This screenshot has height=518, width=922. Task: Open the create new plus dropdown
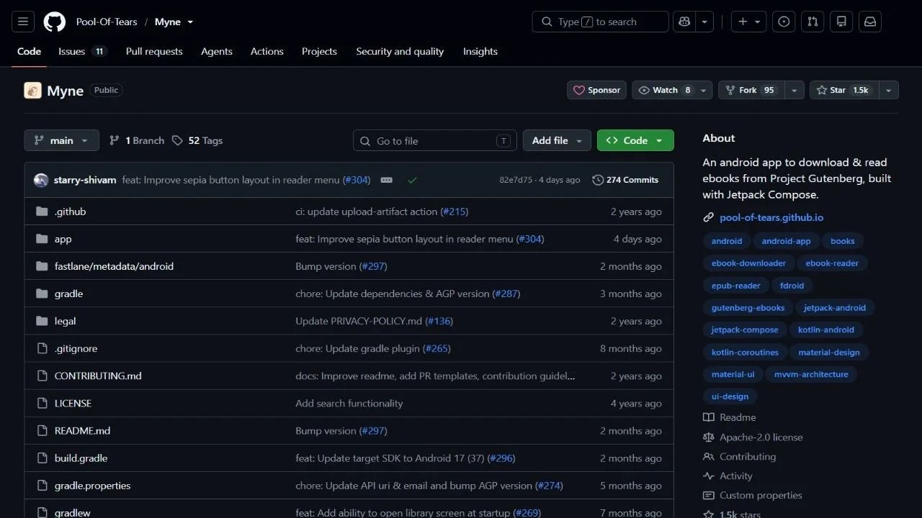[749, 22]
